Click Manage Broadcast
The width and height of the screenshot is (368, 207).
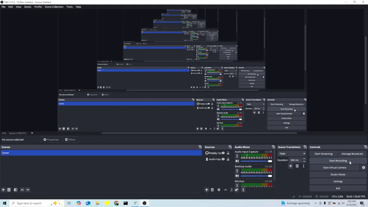tap(352, 154)
